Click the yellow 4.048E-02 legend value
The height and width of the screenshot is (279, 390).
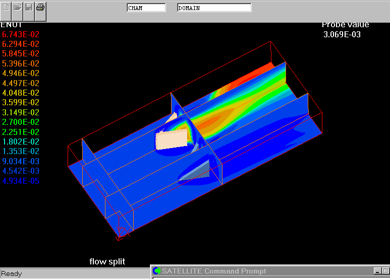point(21,93)
